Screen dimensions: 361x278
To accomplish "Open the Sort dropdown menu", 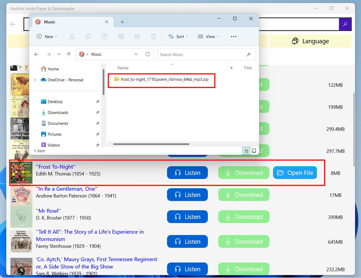I will coord(178,36).
